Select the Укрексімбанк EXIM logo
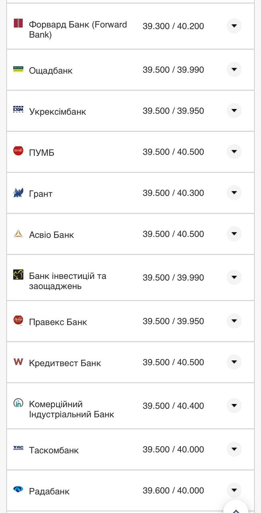261x513 pixels. (18, 111)
